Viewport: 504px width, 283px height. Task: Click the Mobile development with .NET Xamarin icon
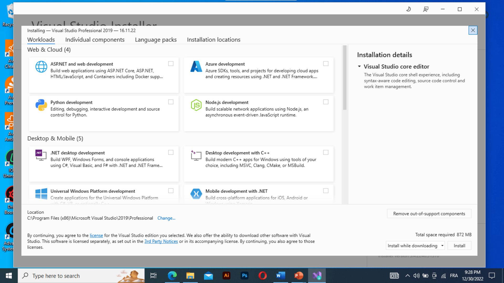[196, 194]
